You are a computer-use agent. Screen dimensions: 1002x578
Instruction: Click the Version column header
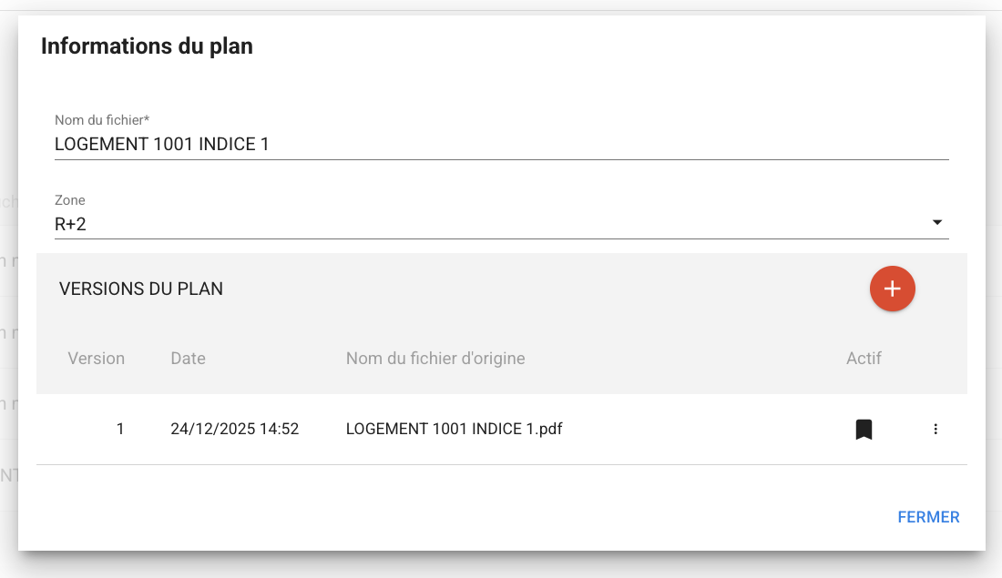tap(96, 359)
